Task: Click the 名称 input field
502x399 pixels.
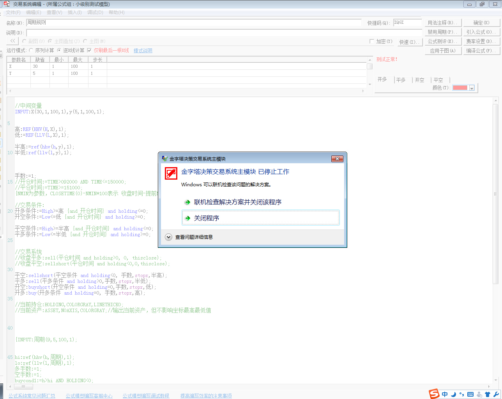Action: 194,23
